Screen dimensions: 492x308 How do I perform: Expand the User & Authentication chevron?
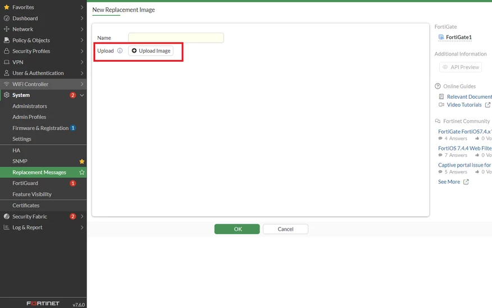click(82, 73)
